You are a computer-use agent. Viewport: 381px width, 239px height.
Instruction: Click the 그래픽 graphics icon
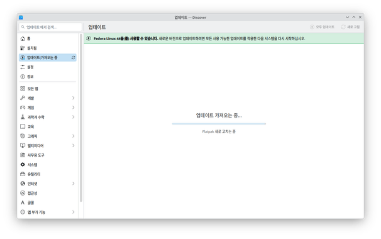(23, 136)
